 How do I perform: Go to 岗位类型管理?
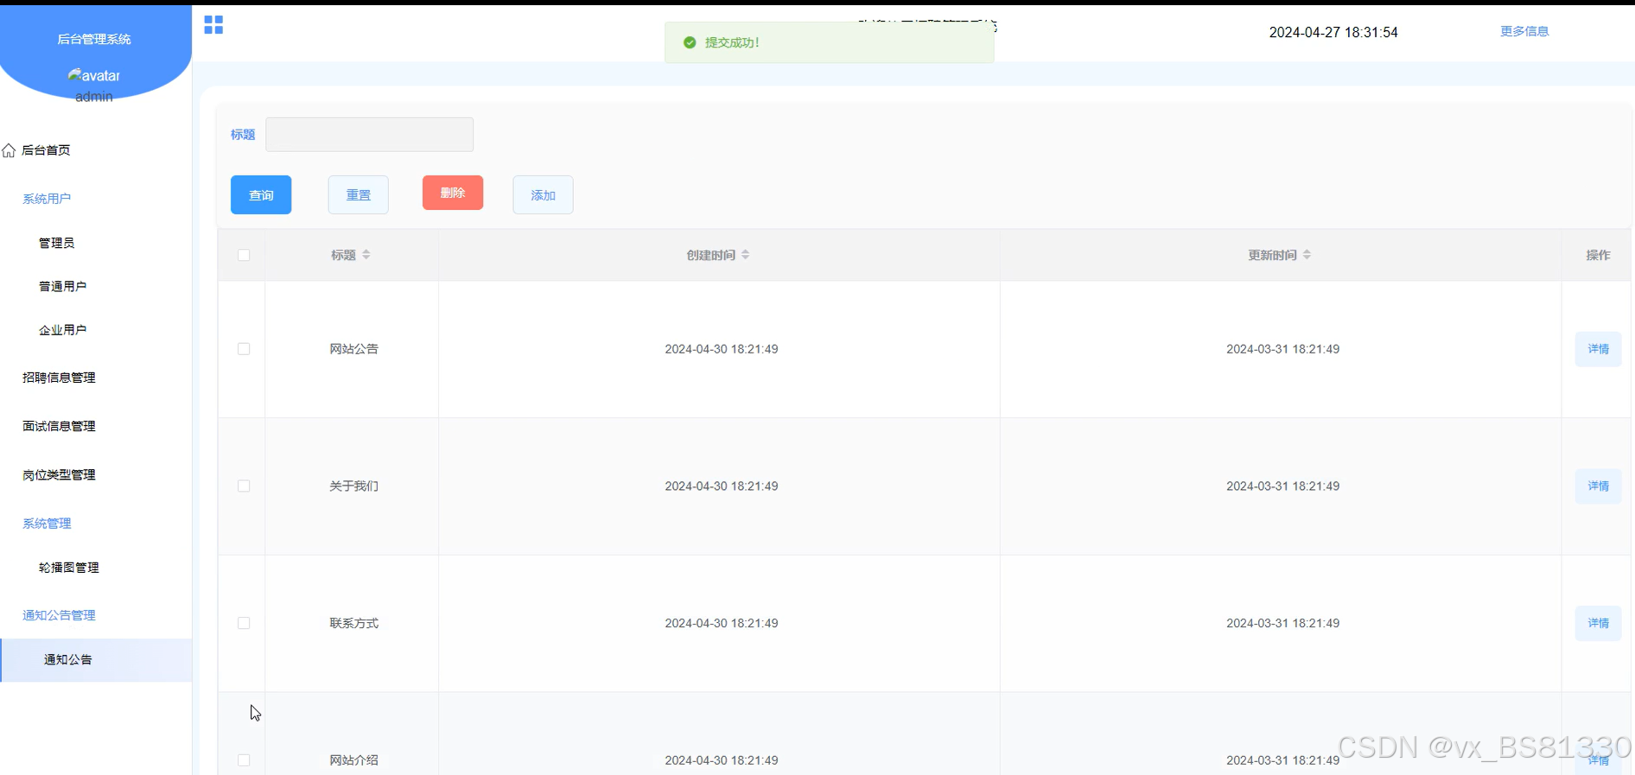point(59,475)
